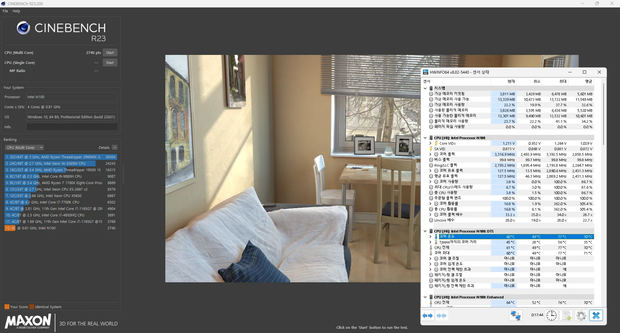620x333 pixels.
Task: Open the CPU (Multi Core) ranking dropdown
Action: pos(24,148)
